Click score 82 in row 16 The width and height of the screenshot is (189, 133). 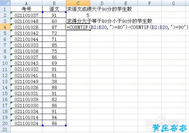pyautogui.click(x=54, y=99)
